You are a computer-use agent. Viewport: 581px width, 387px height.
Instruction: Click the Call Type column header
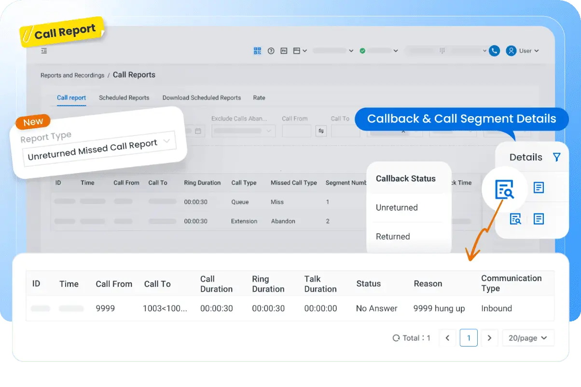tap(244, 183)
